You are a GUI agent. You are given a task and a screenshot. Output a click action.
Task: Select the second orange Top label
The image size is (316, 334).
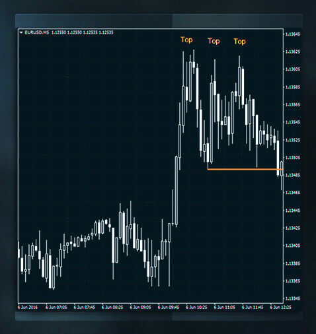pyautogui.click(x=214, y=41)
